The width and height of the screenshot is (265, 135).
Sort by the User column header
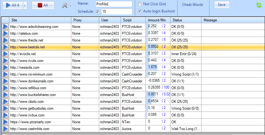[x=110, y=20]
